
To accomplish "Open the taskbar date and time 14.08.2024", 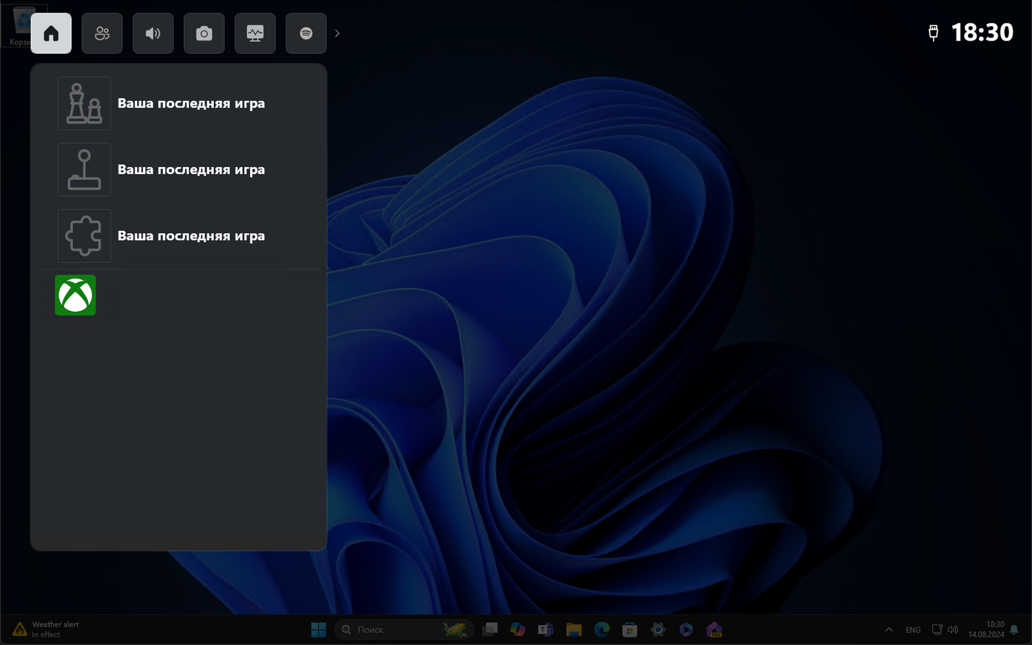I will tap(986, 629).
